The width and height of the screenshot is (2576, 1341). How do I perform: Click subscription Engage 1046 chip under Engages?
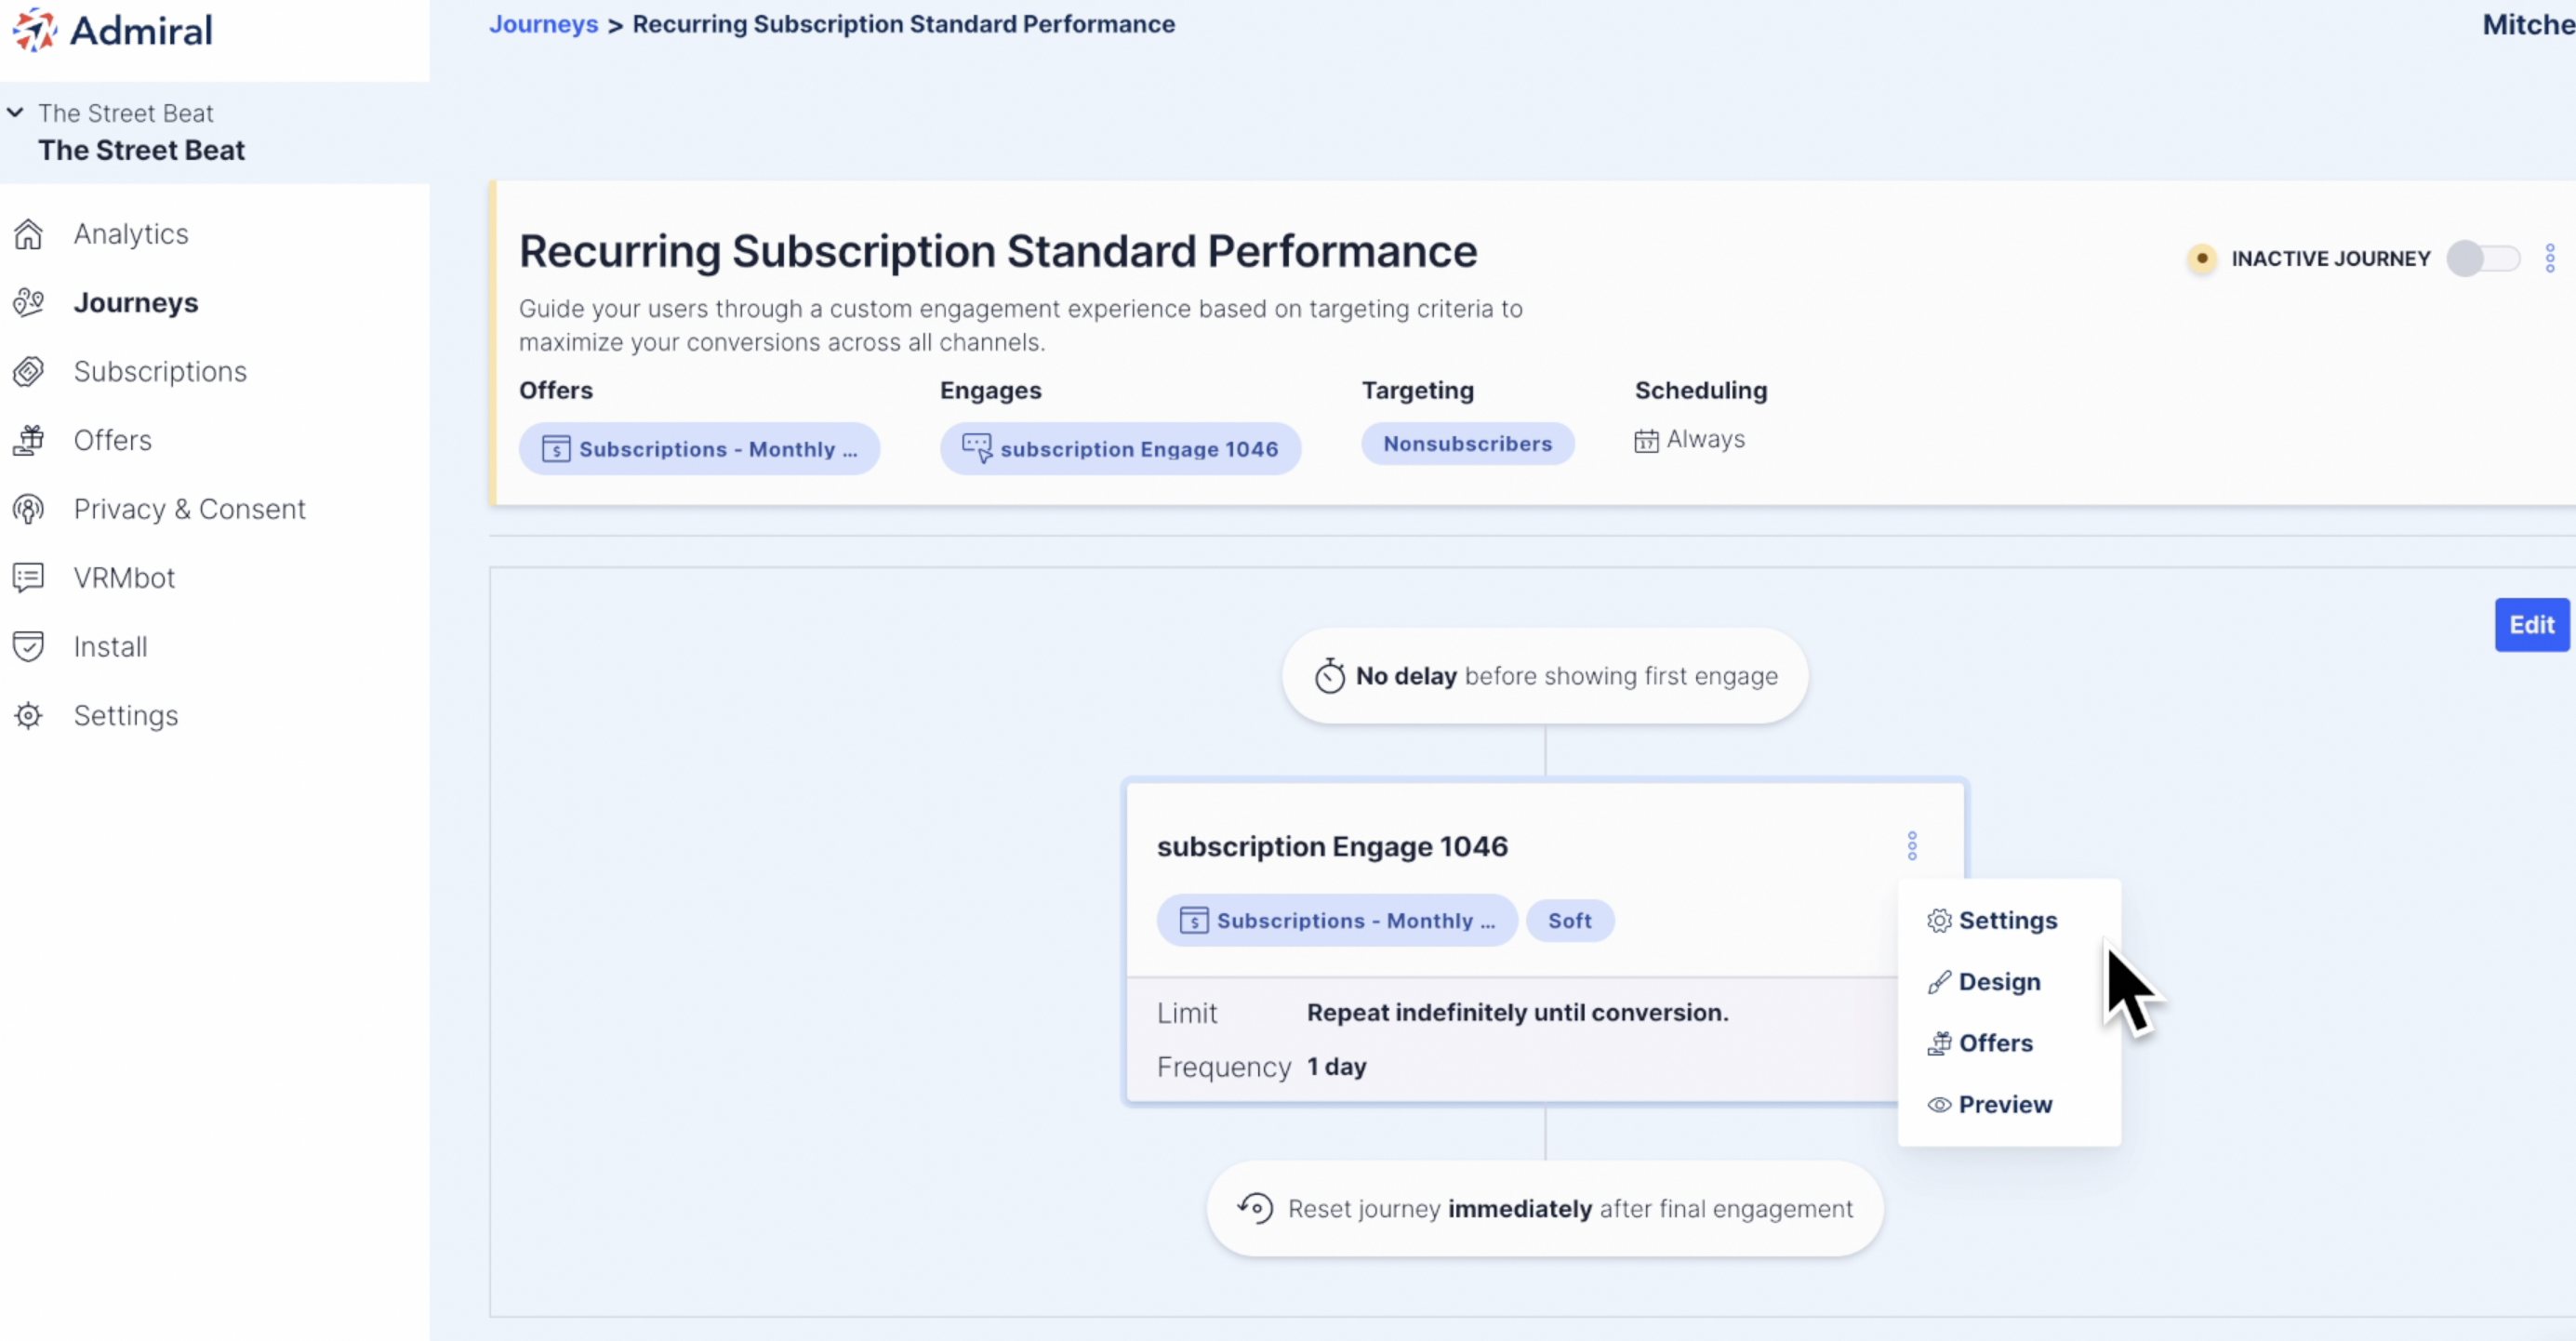[1120, 449]
